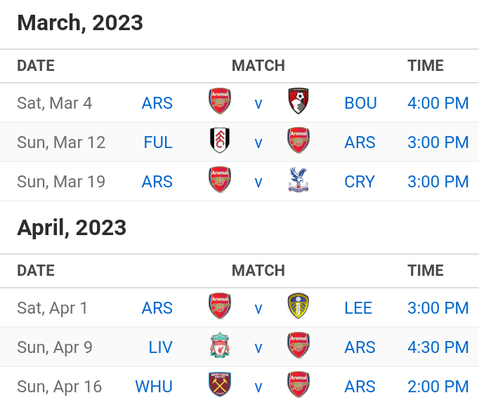Viewport: 479px width, 400px height.
Task: Click the Liverpool crest in the Apr 9 row
Action: pos(220,345)
